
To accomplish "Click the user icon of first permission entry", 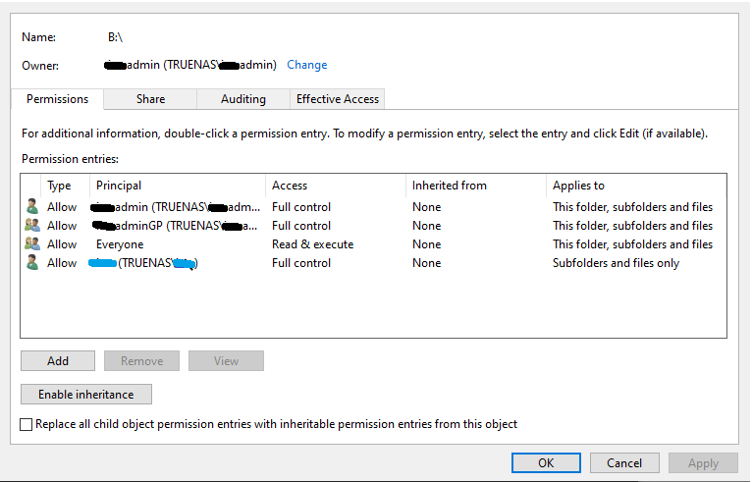I will tap(32, 207).
